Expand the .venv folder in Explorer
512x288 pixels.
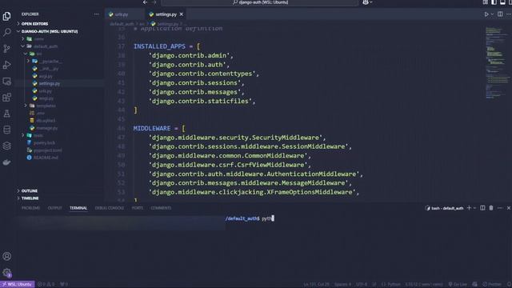(38, 39)
